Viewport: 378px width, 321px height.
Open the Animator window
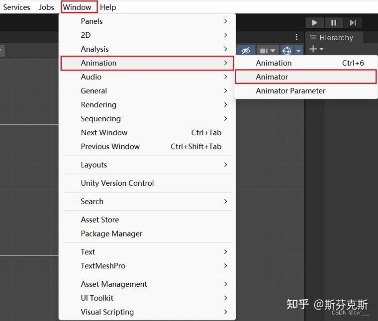(306, 77)
